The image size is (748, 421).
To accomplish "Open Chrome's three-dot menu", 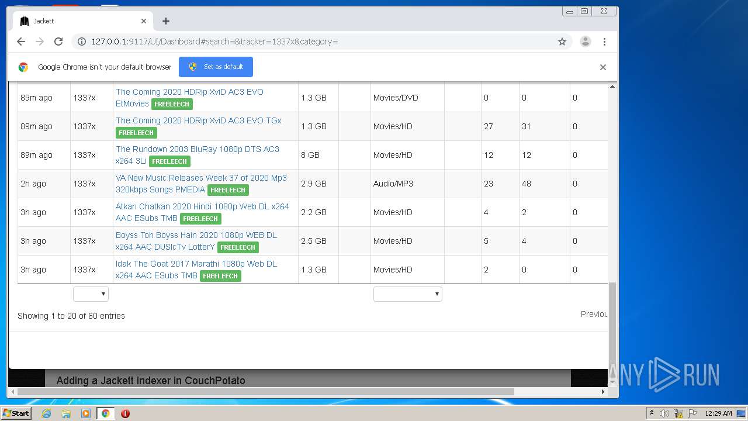I will tap(604, 42).
